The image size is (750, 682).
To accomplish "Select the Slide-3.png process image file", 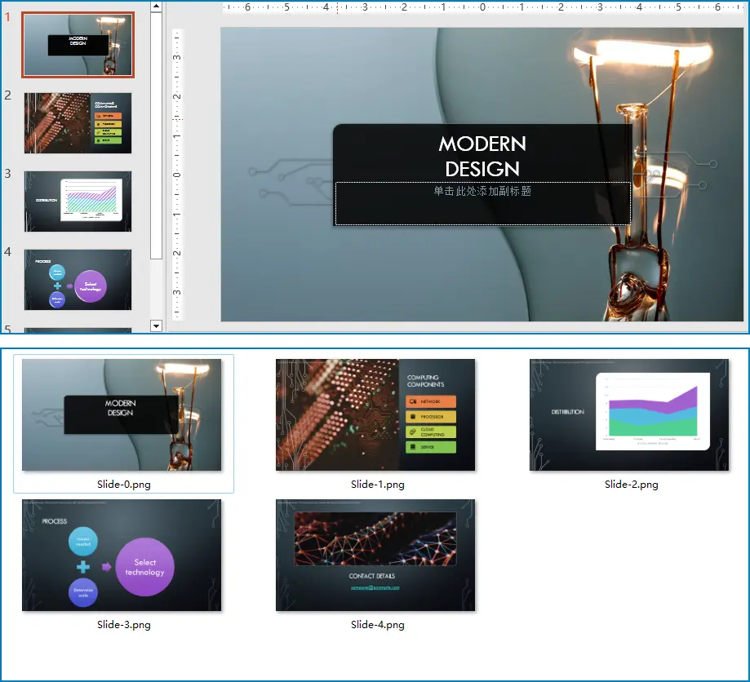I will click(x=122, y=556).
